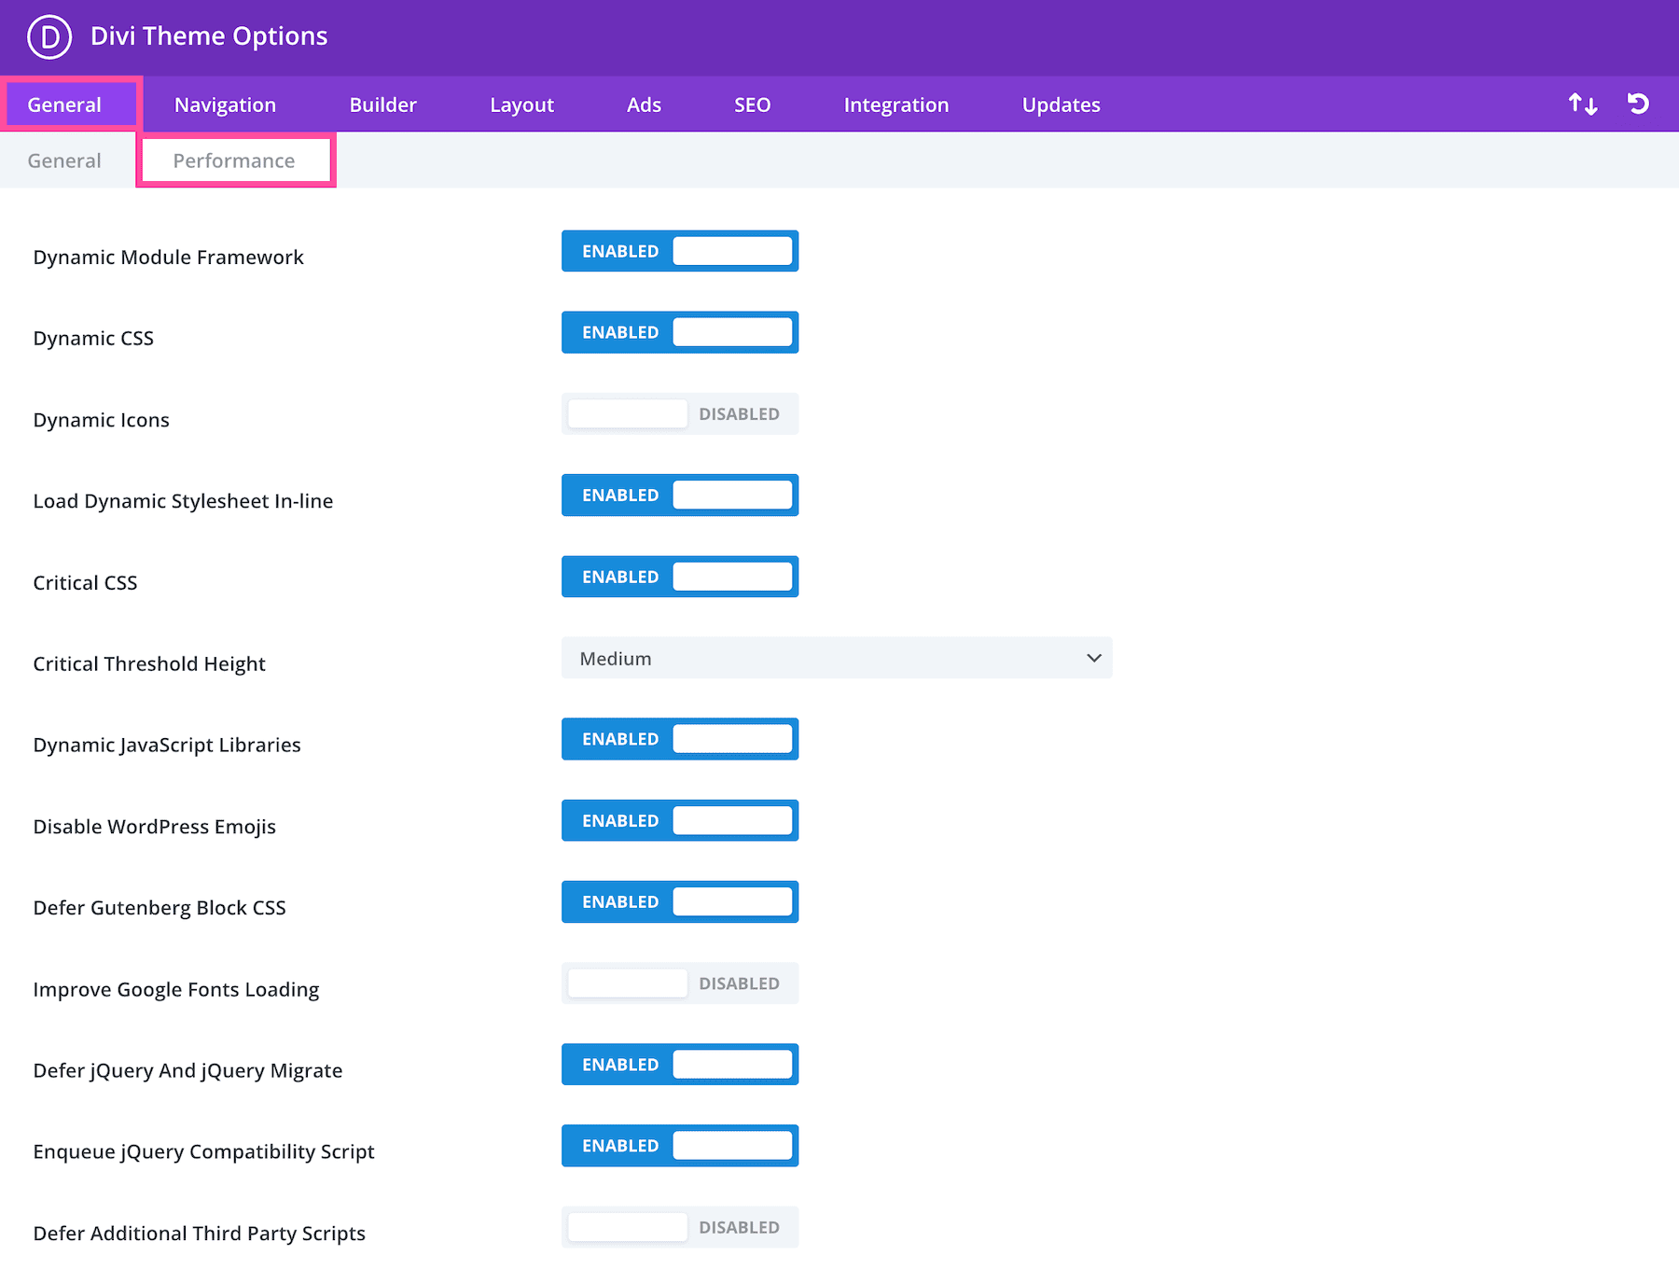Select the Integration tab
Image resolution: width=1679 pixels, height=1283 pixels.
click(x=895, y=105)
